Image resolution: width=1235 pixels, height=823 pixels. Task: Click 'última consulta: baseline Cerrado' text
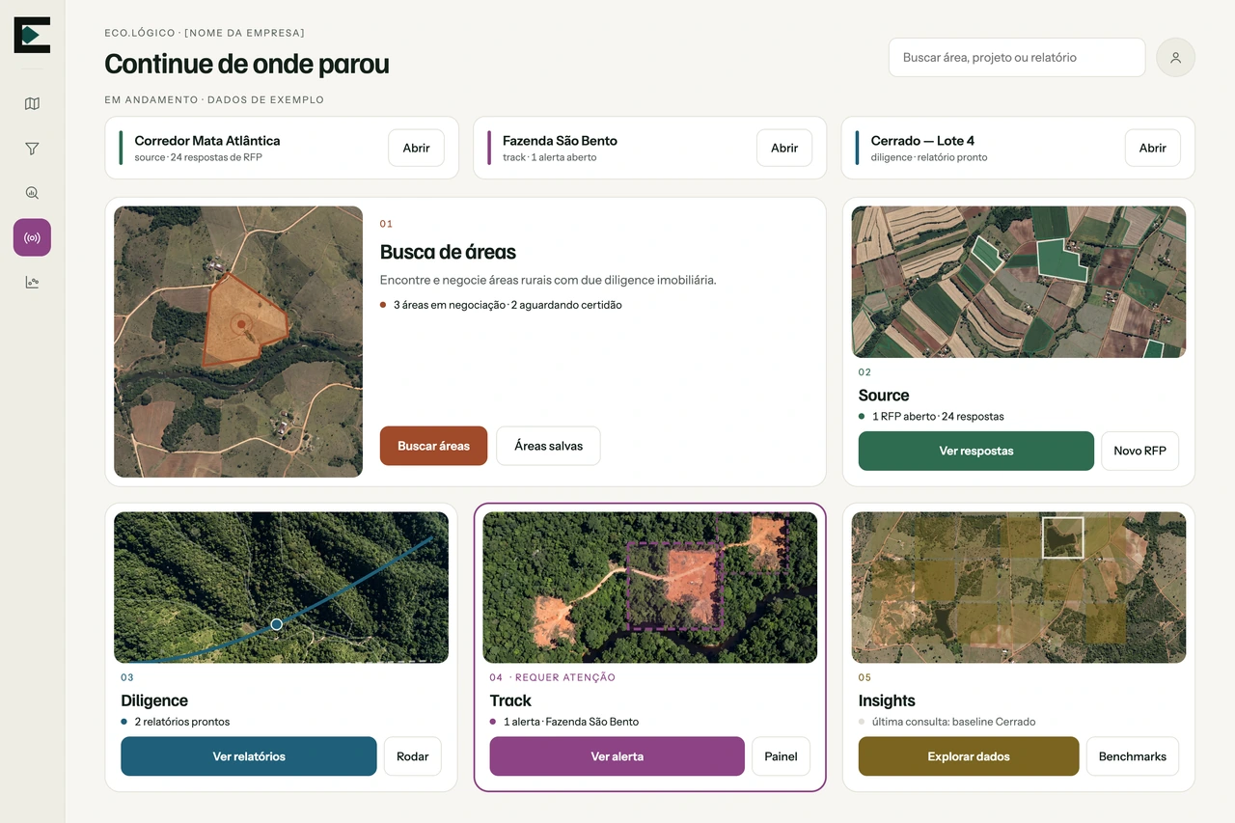953,722
